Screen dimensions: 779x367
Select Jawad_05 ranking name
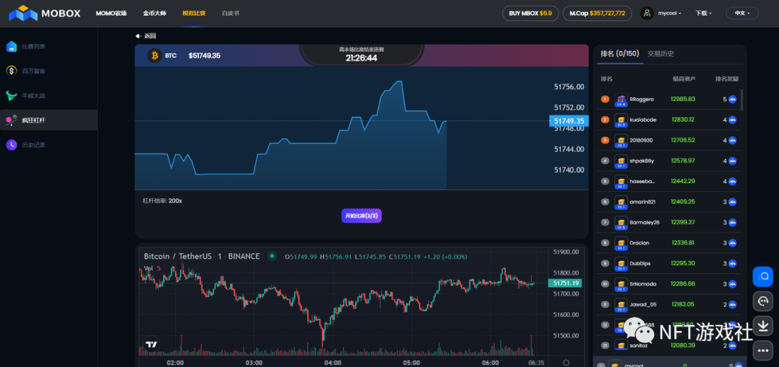(x=643, y=304)
